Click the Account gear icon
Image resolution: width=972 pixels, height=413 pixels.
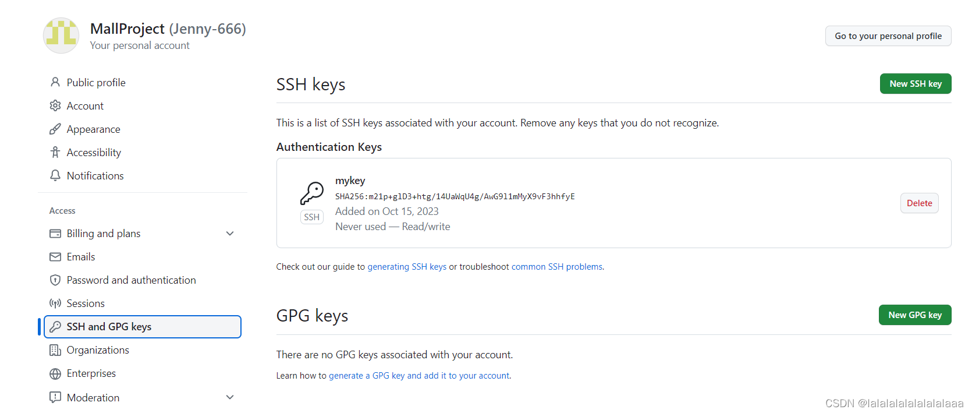coord(55,105)
